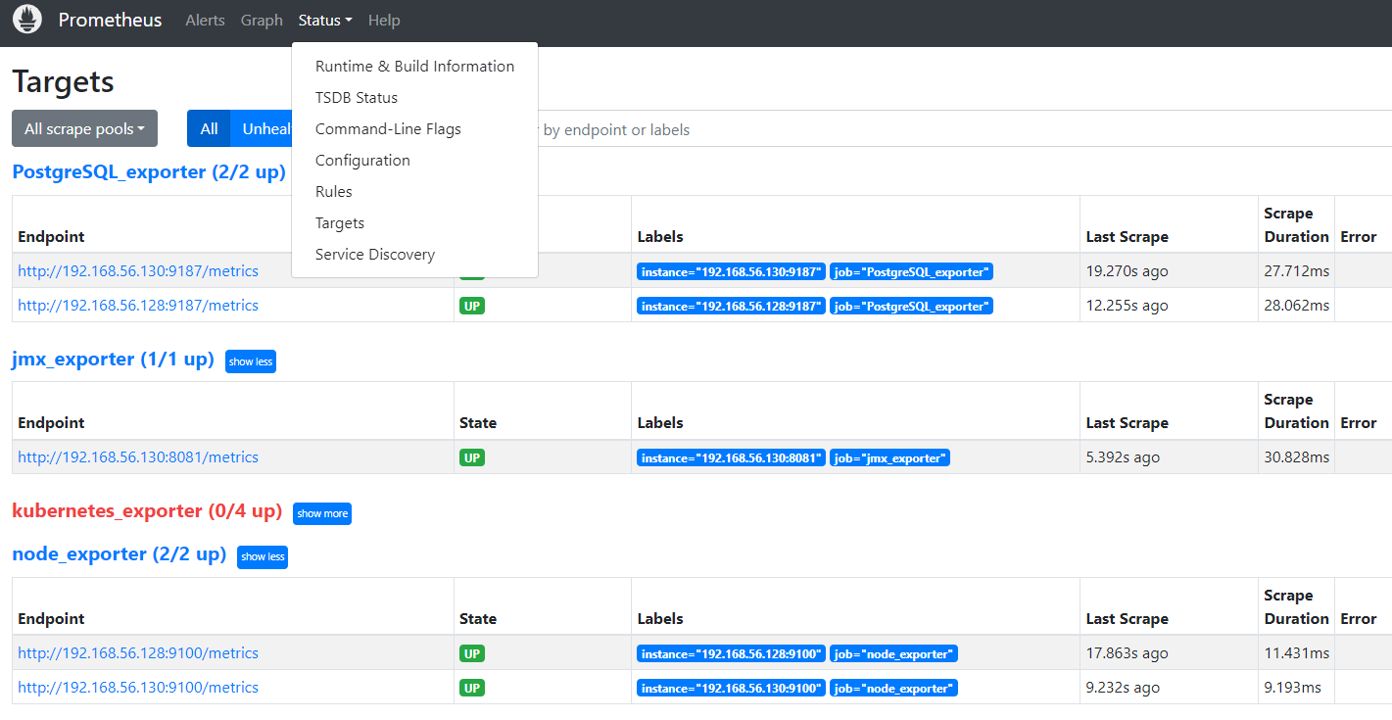Open the Prometheus home brand link

pyautogui.click(x=110, y=20)
